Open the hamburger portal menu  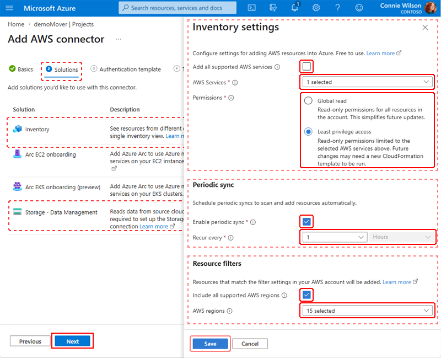pos(9,8)
